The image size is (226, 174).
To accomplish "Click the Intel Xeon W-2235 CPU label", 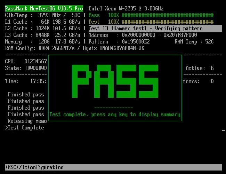I will pyautogui.click(x=126, y=8).
